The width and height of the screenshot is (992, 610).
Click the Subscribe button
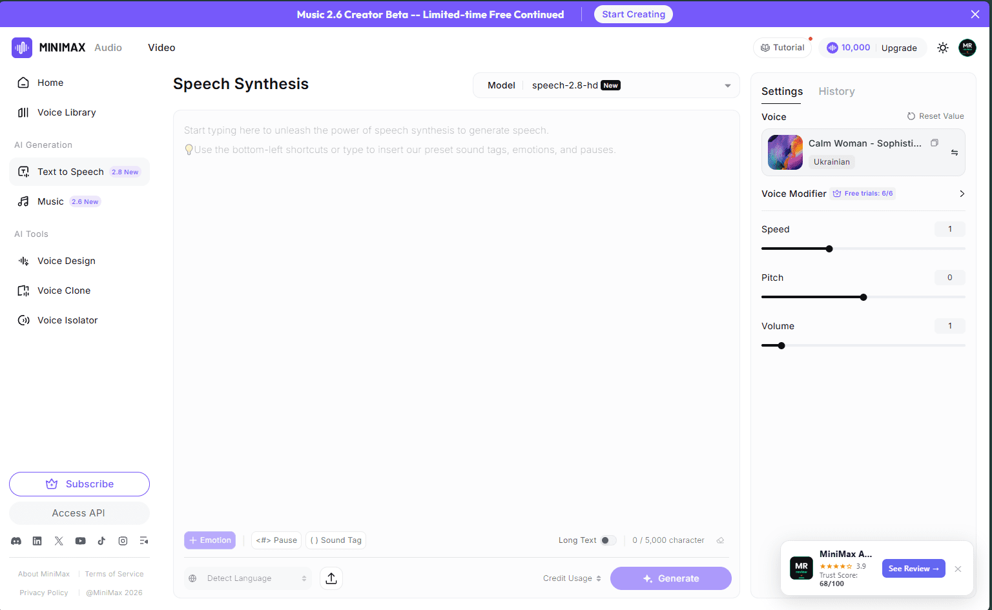click(79, 484)
